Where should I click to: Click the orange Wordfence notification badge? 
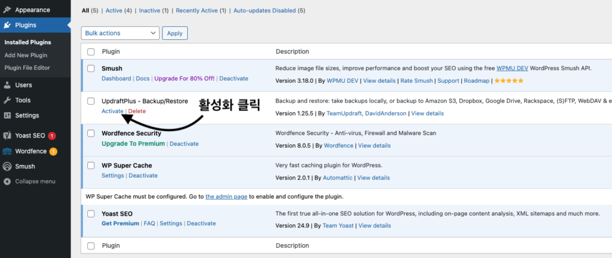[x=53, y=151]
